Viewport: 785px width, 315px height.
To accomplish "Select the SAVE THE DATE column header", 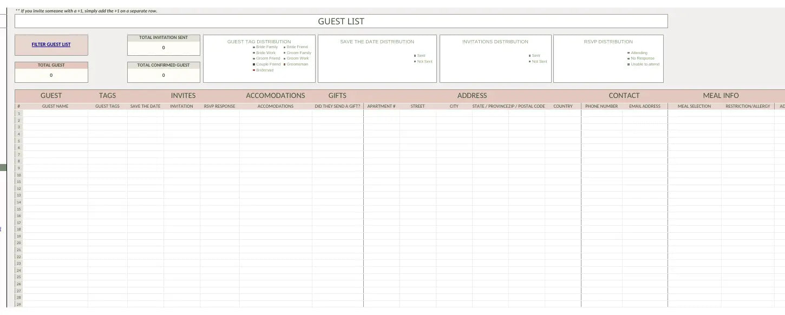I will (146, 107).
